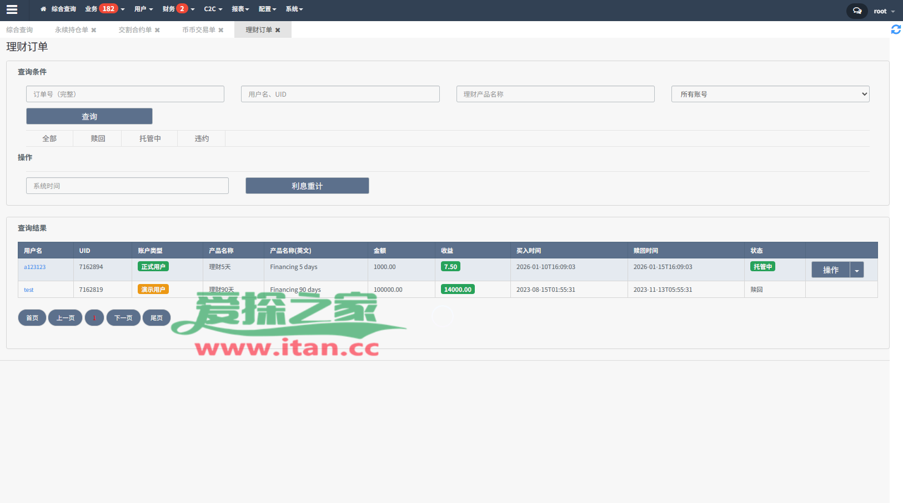
Task: Close the 永续持仓单 tab
Action: click(94, 30)
